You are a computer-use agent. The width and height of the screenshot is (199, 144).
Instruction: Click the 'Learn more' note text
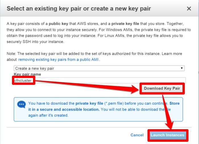(172, 54)
